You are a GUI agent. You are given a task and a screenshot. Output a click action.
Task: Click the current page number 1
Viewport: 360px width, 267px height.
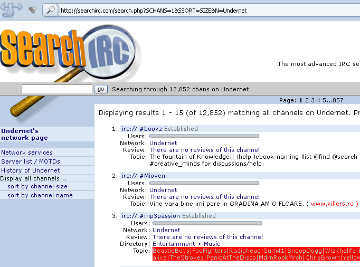click(301, 100)
